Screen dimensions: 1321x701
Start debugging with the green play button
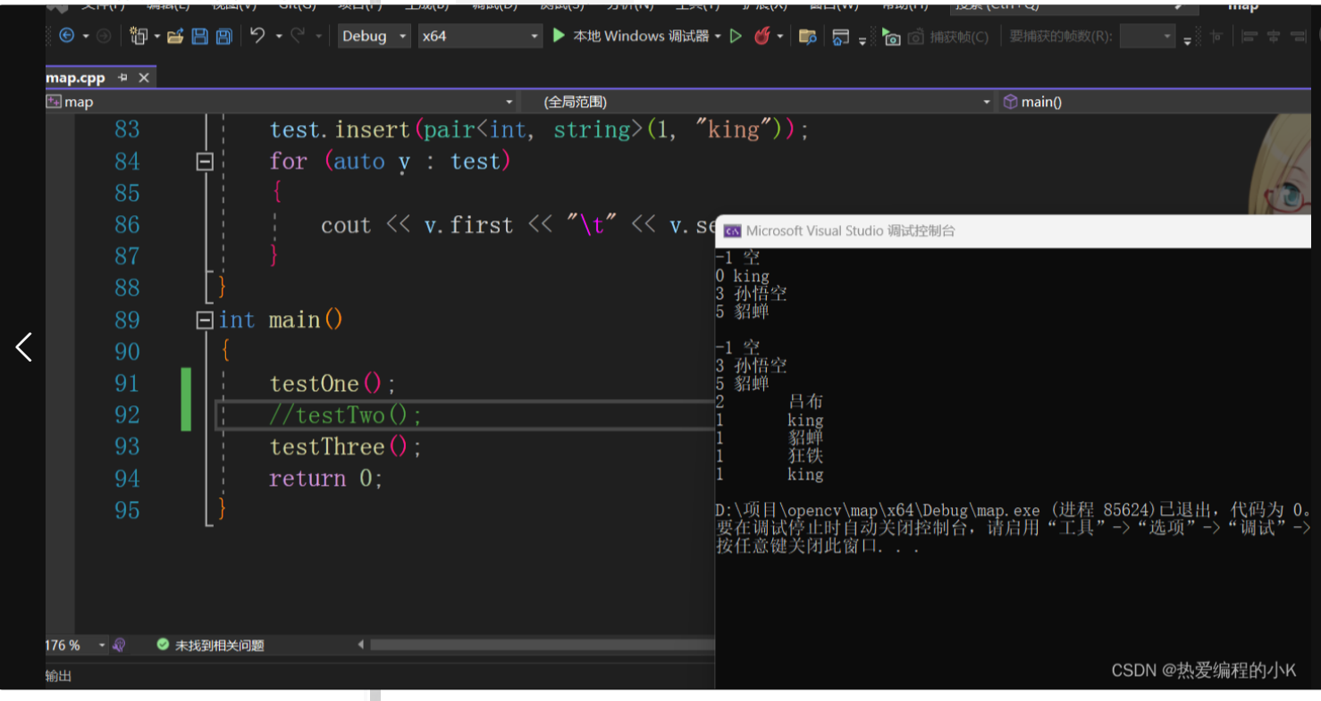tap(559, 36)
